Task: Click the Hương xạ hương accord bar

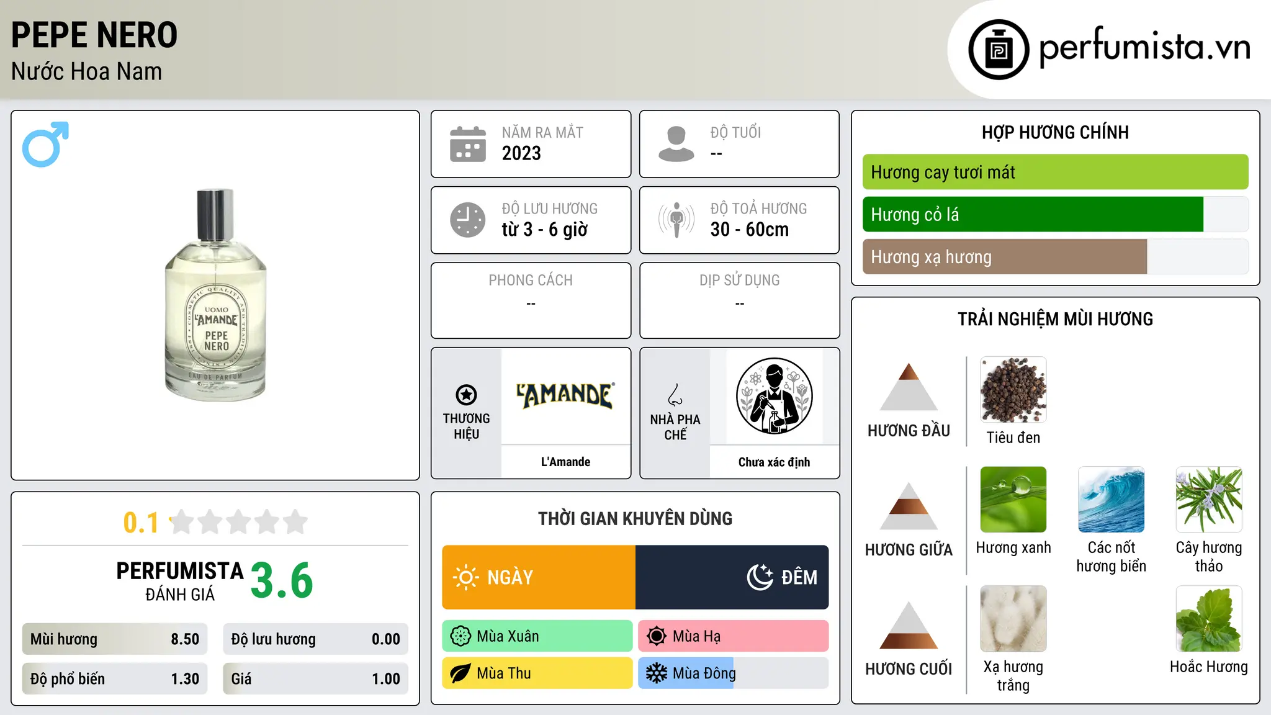Action: point(1056,256)
